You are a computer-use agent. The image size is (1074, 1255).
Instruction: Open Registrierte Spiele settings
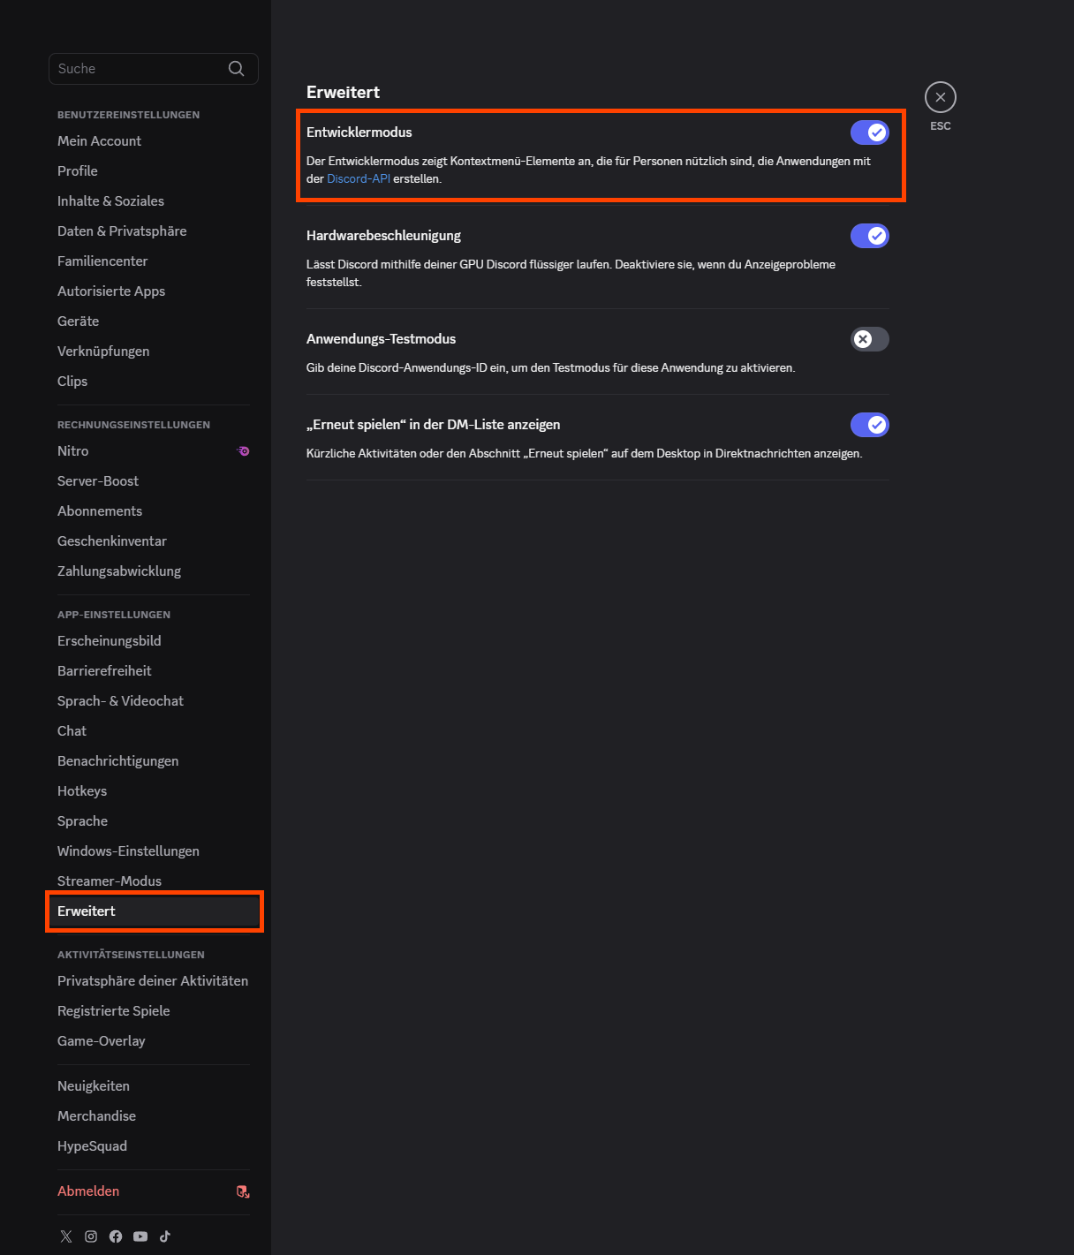[x=154, y=1011]
